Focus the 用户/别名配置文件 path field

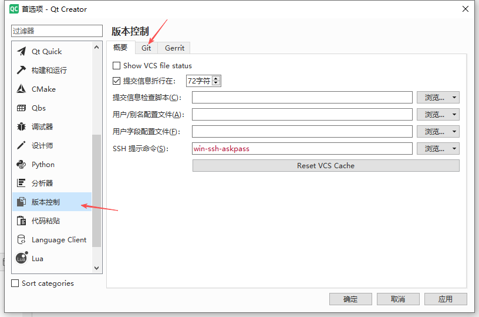click(x=302, y=115)
